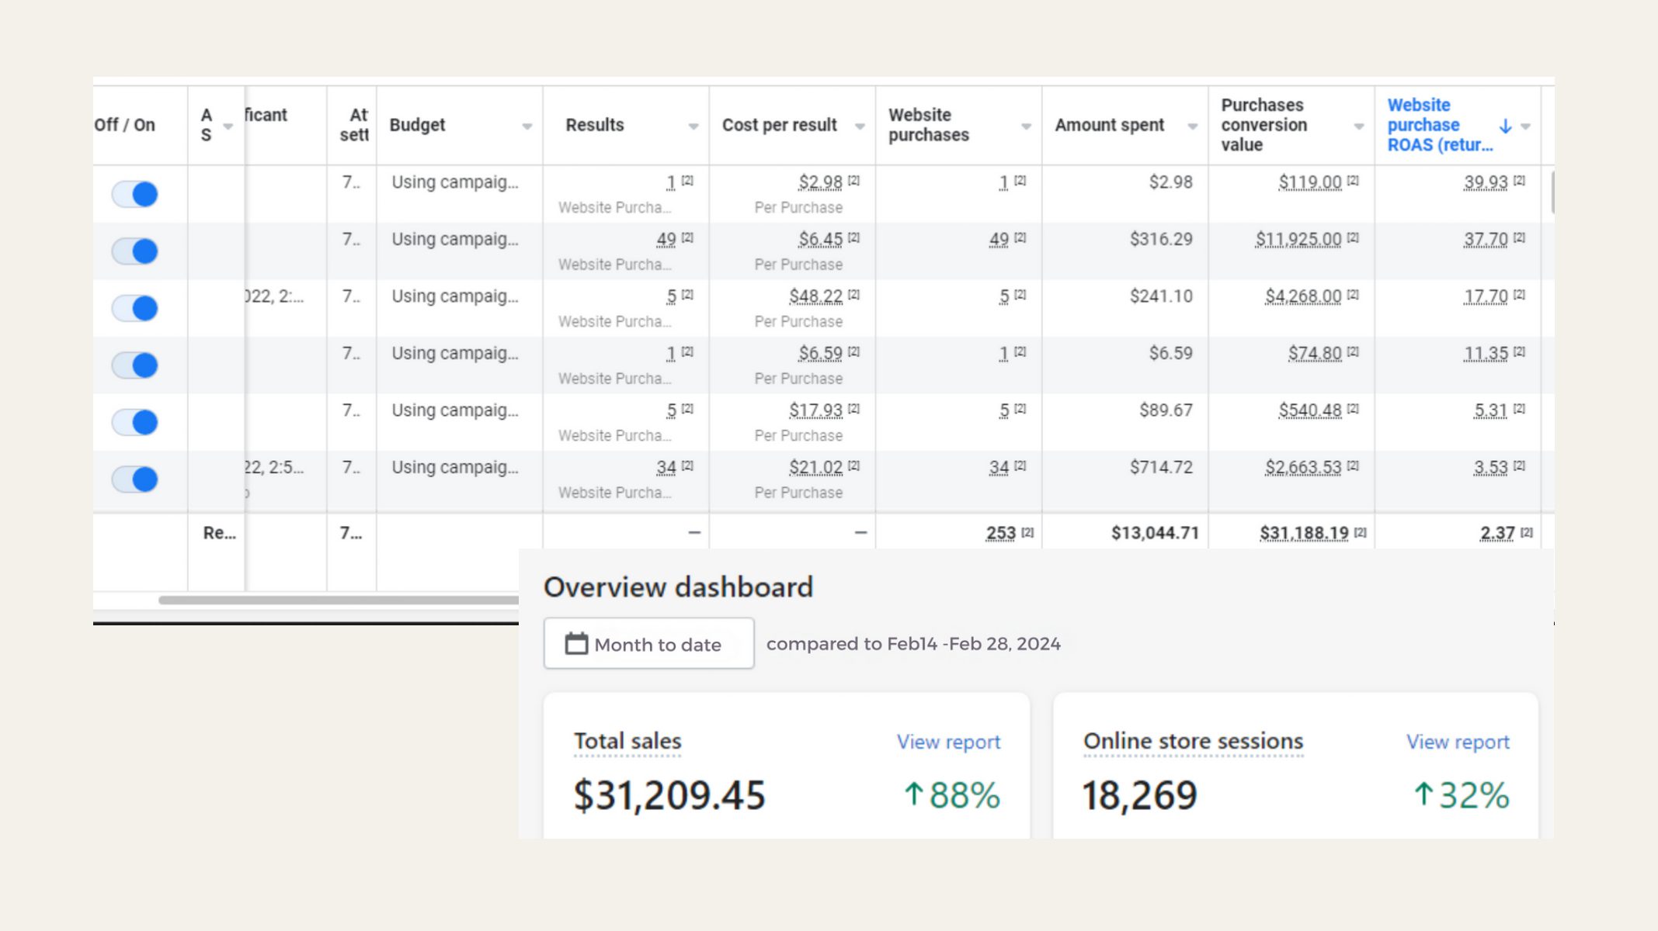Click the green arrow next to 32%
Screen dimensions: 1658x931
click(1423, 794)
